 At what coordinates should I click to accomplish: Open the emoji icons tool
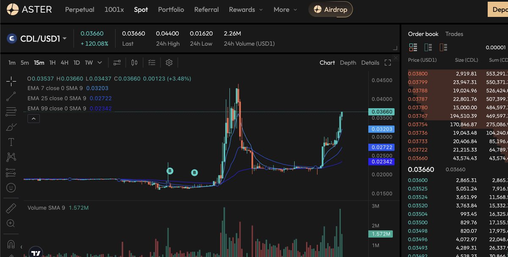[x=11, y=188]
